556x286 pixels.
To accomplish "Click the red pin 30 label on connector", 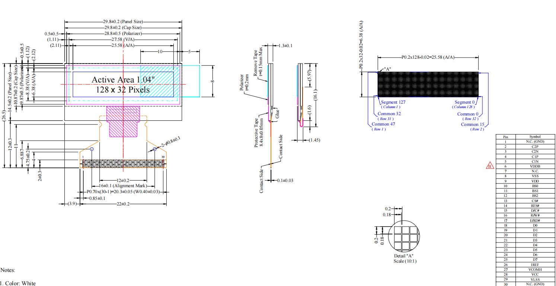I will click(x=163, y=157).
